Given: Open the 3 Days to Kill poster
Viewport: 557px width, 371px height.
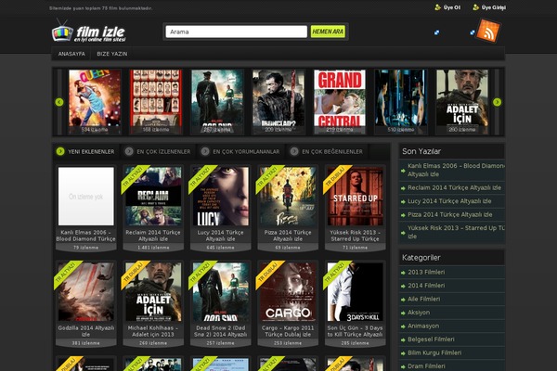Looking at the screenshot, I should click(x=356, y=292).
